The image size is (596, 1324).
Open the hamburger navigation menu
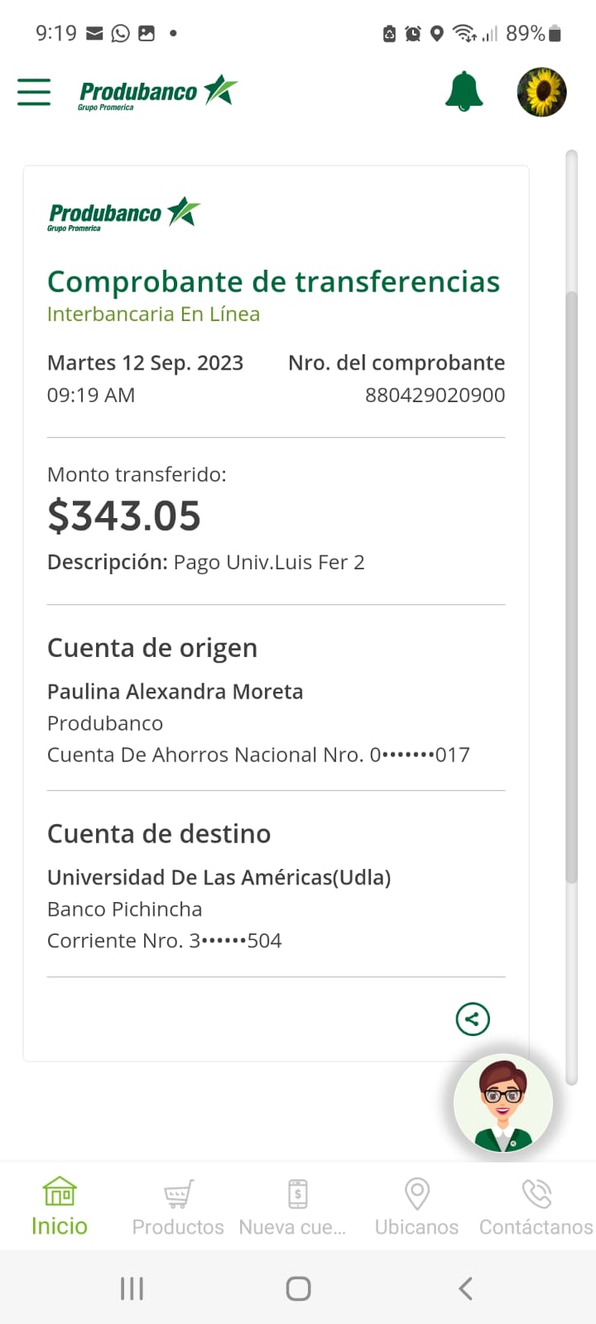point(34,91)
